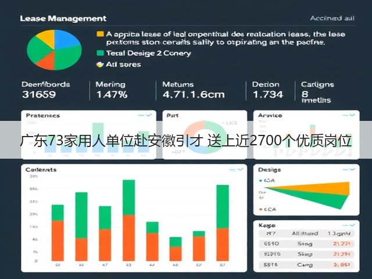372x279 pixels.
Task: Click the Lease Management pie chart
Action: (x=54, y=50)
